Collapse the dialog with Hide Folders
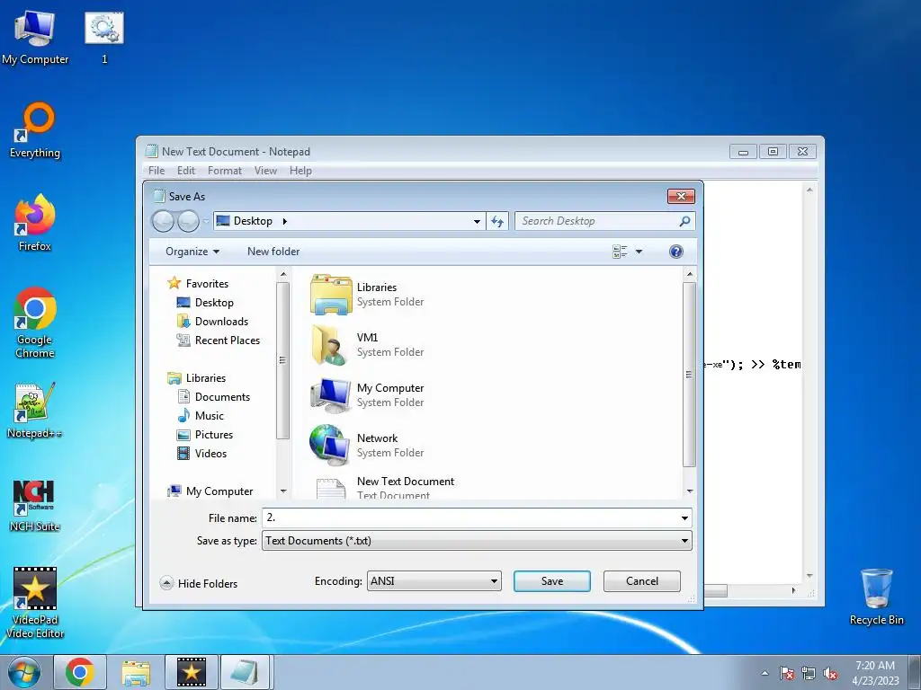The image size is (921, 690). pos(199,583)
